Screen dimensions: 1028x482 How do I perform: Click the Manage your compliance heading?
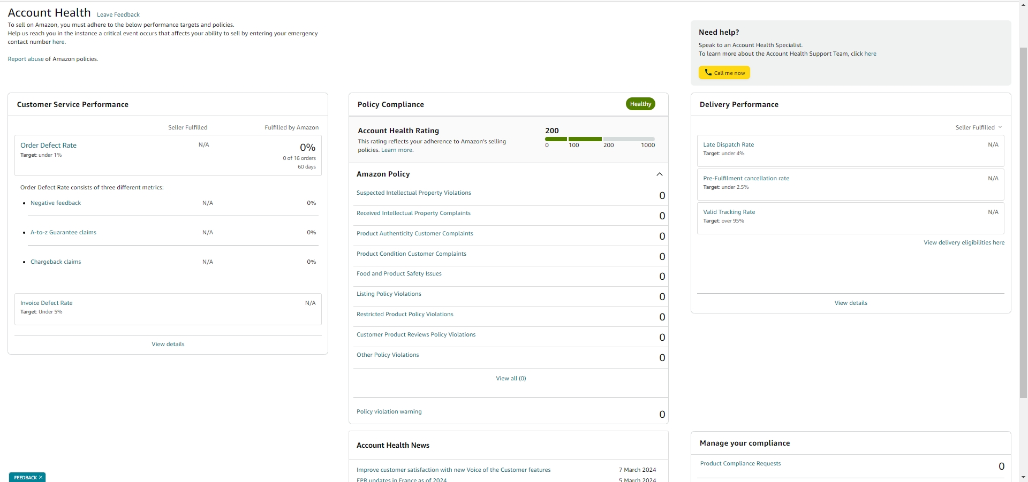tap(744, 443)
